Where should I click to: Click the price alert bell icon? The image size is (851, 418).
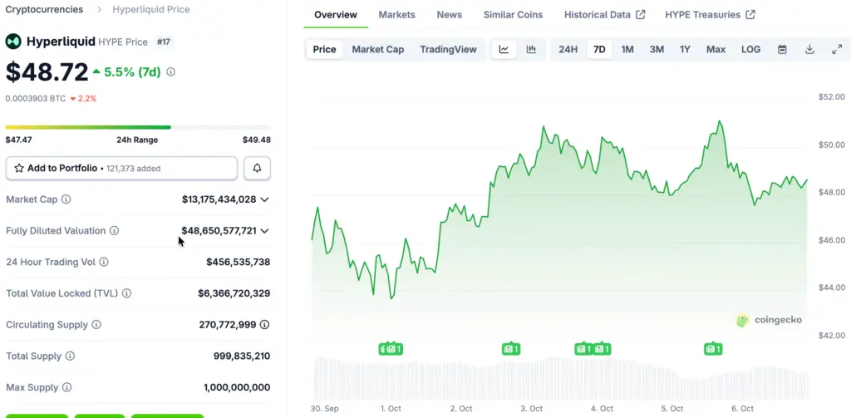[x=257, y=168]
